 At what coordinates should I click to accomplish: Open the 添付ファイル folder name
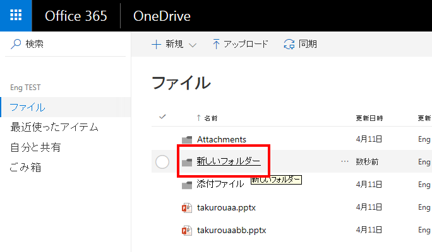pyautogui.click(x=220, y=184)
